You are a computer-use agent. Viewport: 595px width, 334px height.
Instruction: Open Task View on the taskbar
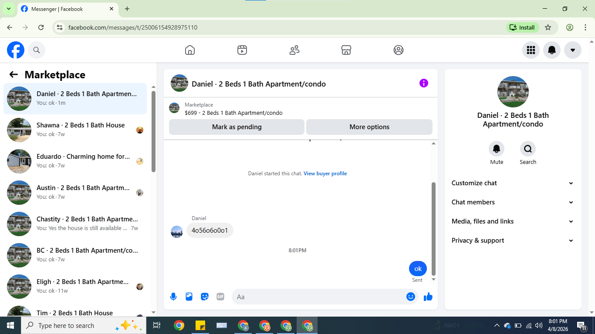(x=157, y=325)
